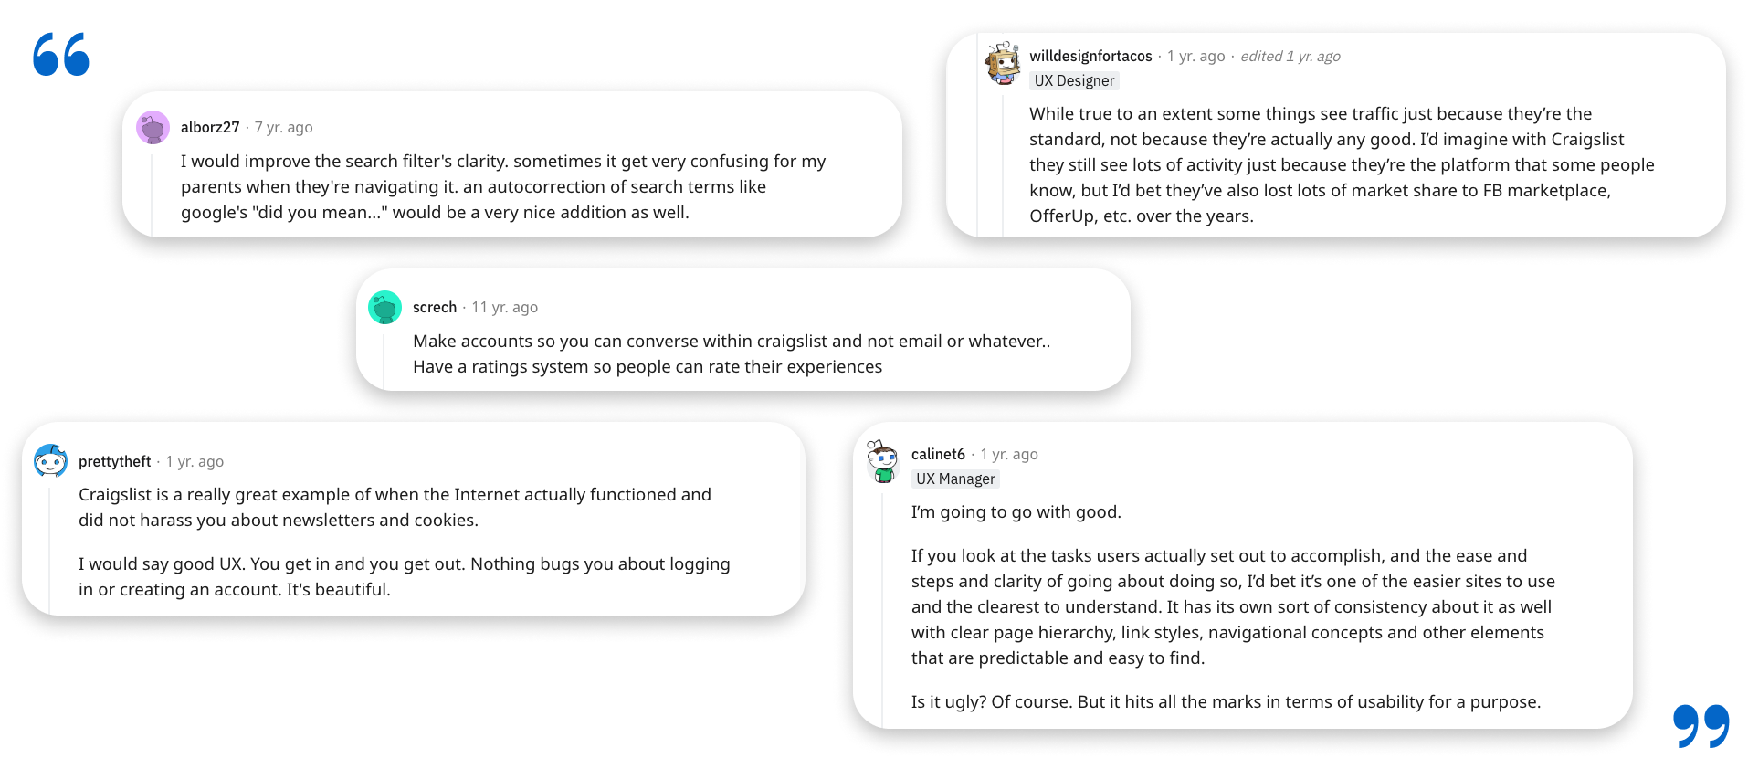Click screch's green avatar icon
The height and width of the screenshot is (758, 1748).
click(x=384, y=307)
